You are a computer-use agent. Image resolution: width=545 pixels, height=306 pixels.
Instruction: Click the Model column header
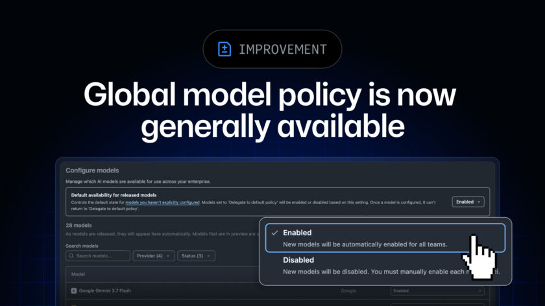point(78,274)
